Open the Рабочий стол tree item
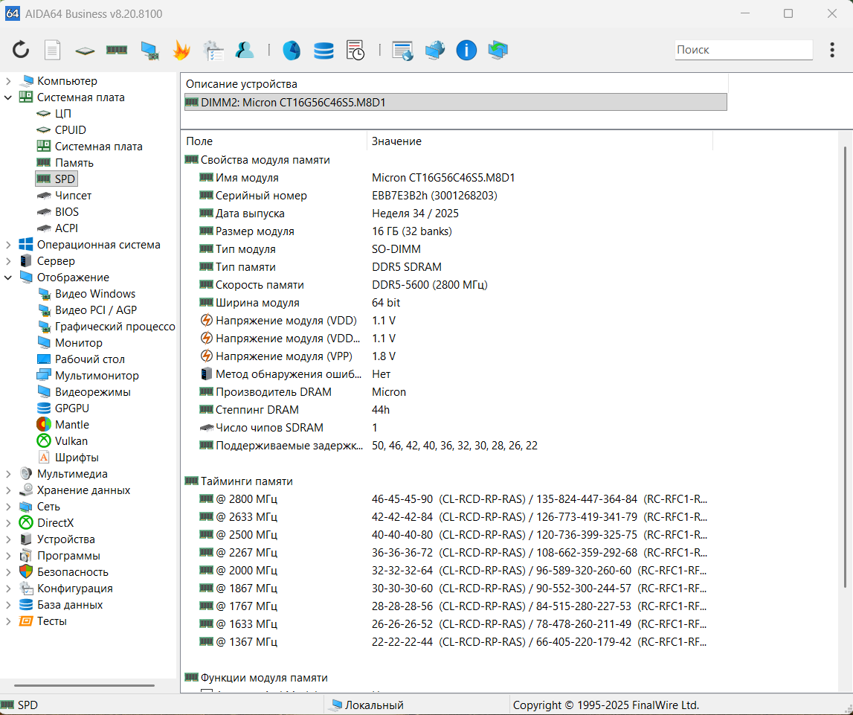The image size is (853, 715). (89, 359)
